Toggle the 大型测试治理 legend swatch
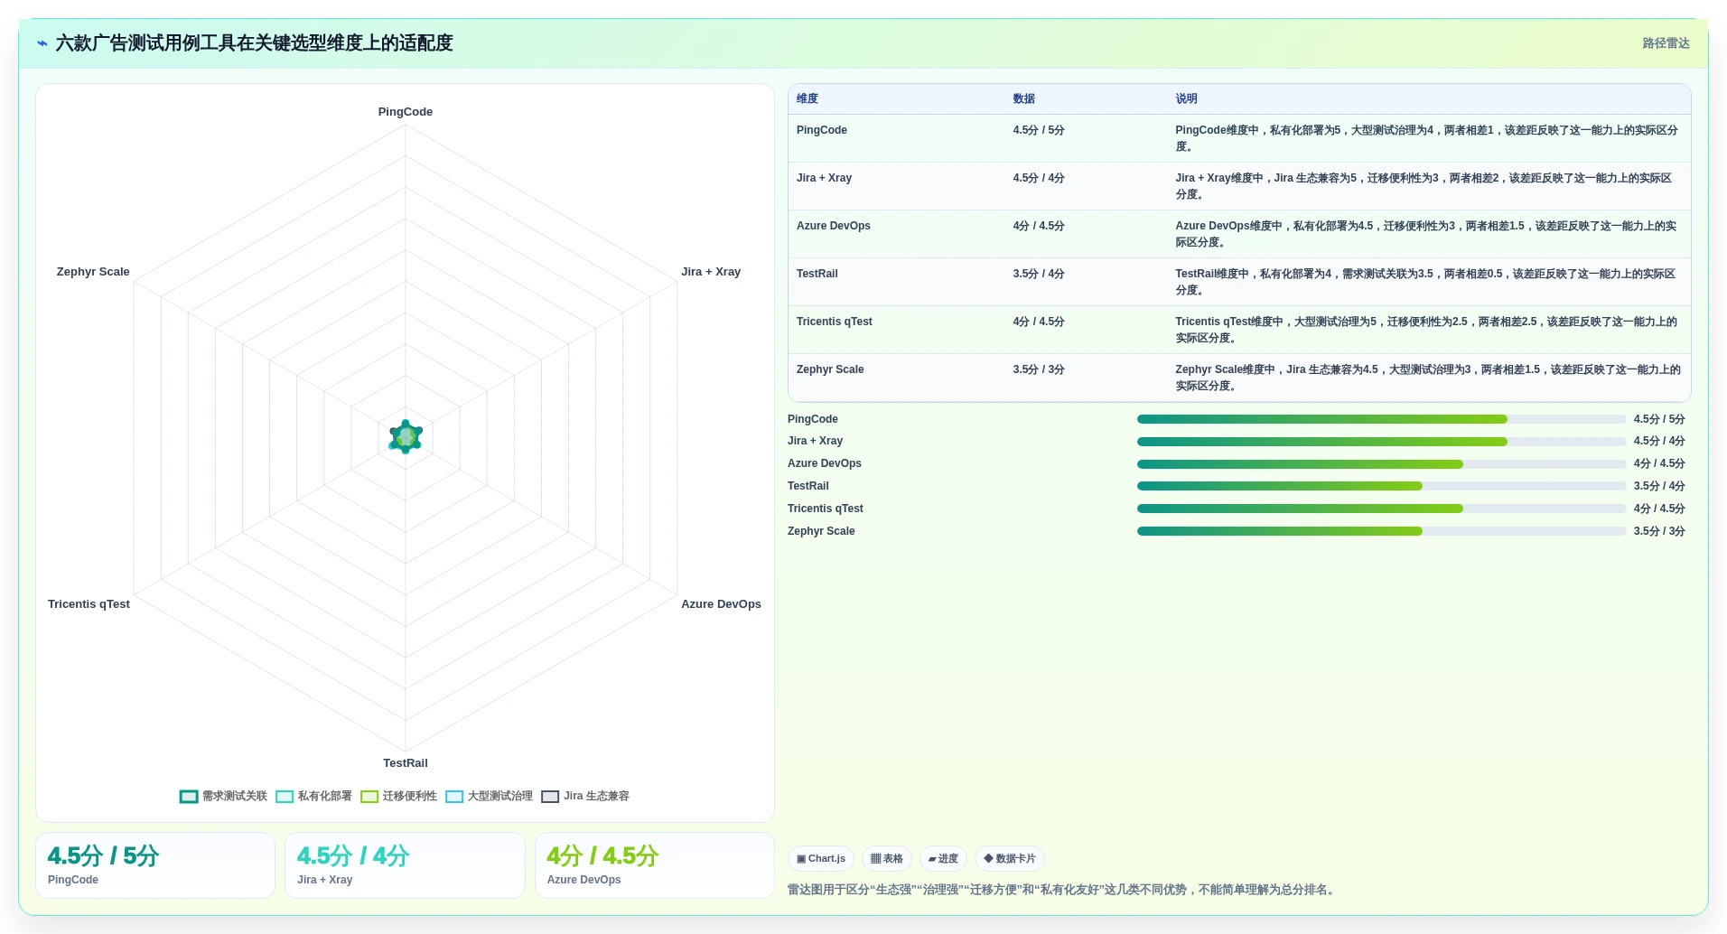Screen dimensions: 1727x934 pos(454,797)
